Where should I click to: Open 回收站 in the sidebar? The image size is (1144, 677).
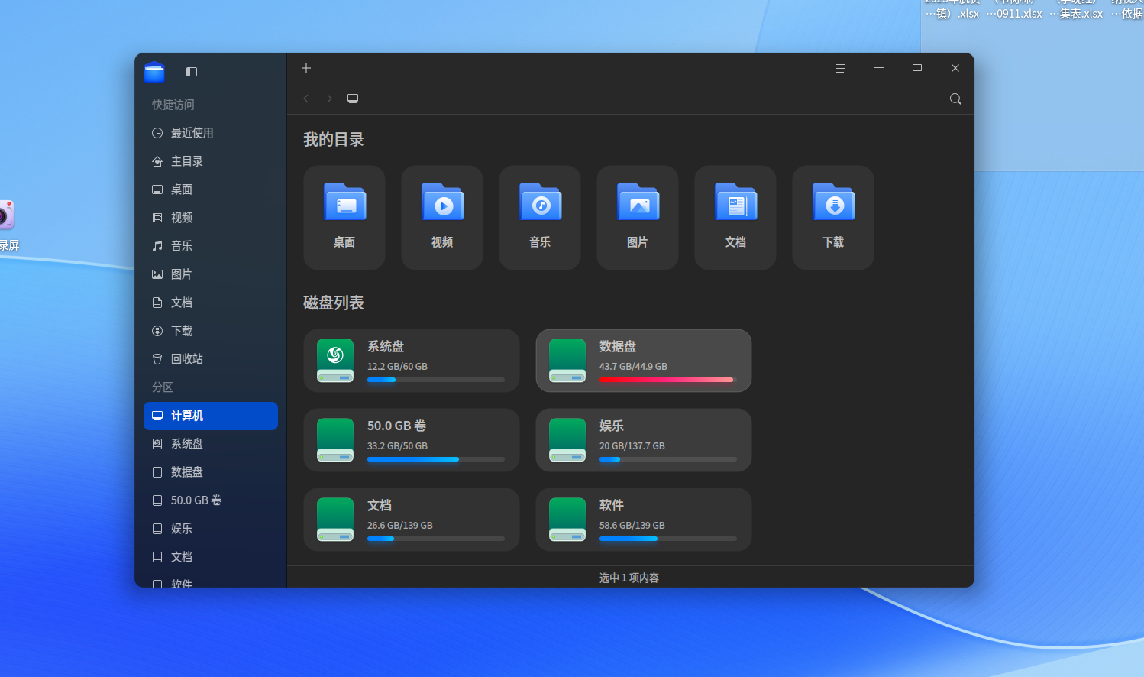(211, 359)
